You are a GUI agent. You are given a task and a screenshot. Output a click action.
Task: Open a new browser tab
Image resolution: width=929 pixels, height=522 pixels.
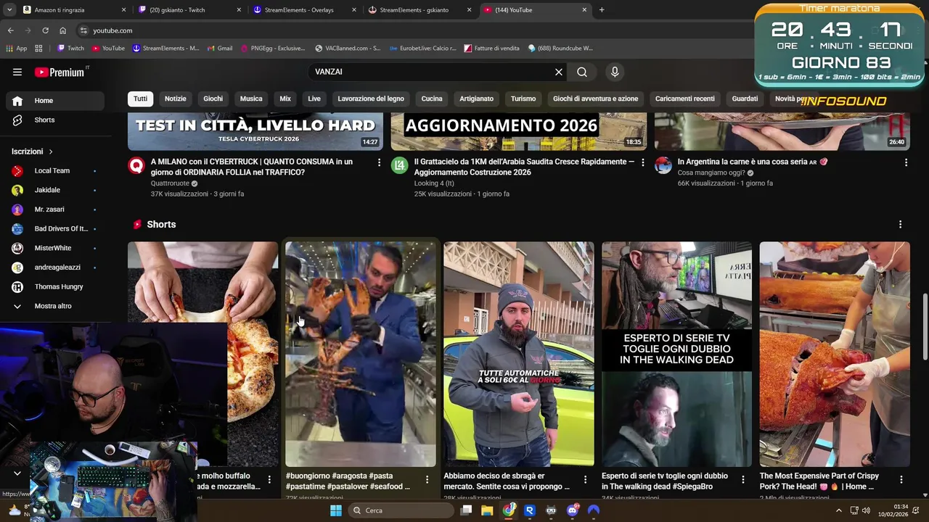tap(602, 10)
